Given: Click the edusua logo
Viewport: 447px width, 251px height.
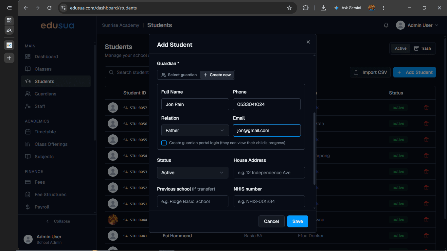Looking at the screenshot, I should [57, 25].
